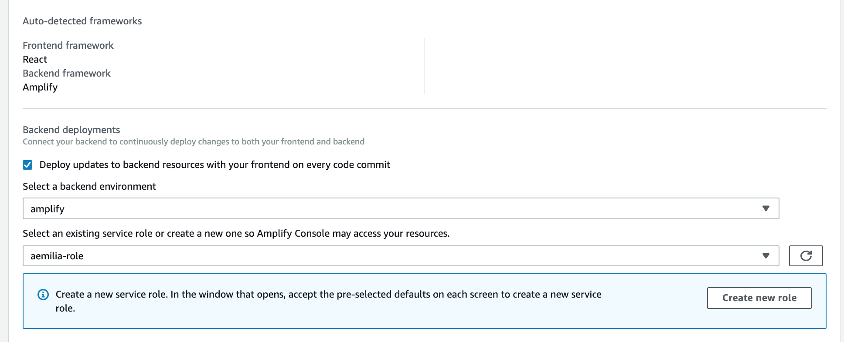
Task: Click the info icon in blue banner
Action: tap(43, 295)
